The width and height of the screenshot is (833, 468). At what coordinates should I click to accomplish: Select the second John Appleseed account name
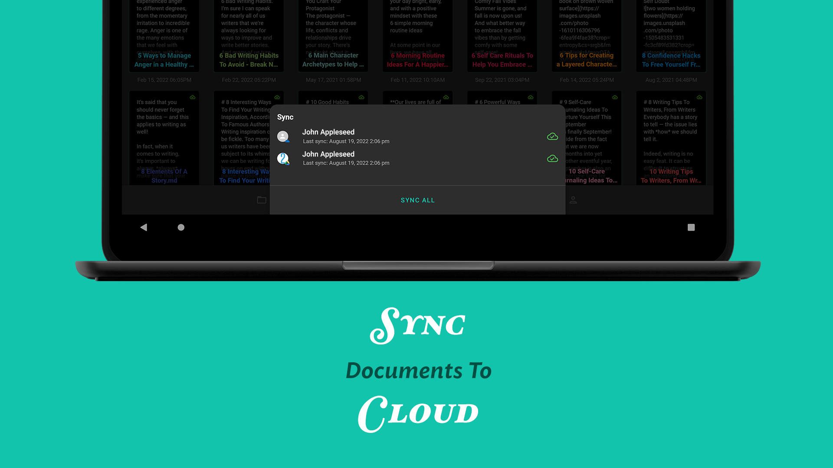(x=328, y=154)
